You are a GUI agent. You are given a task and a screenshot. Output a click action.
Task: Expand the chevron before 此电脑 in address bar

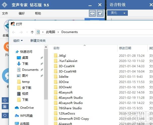pos(43,32)
